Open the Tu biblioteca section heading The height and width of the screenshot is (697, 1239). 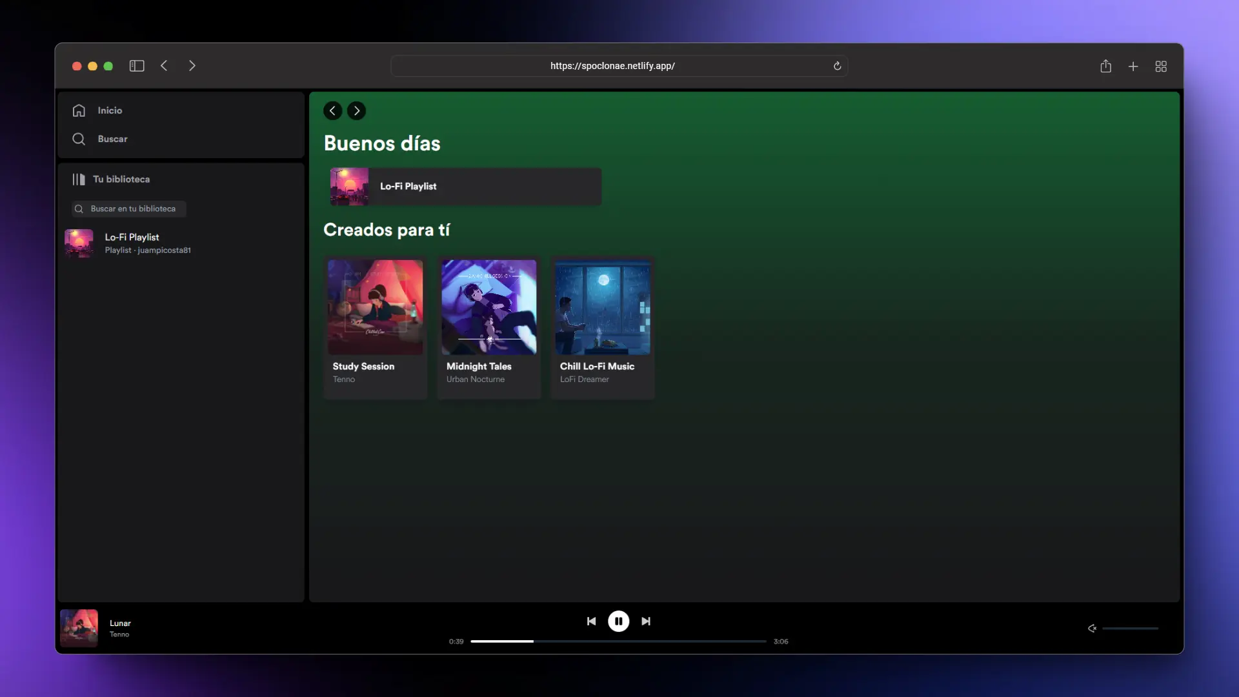[121, 179]
